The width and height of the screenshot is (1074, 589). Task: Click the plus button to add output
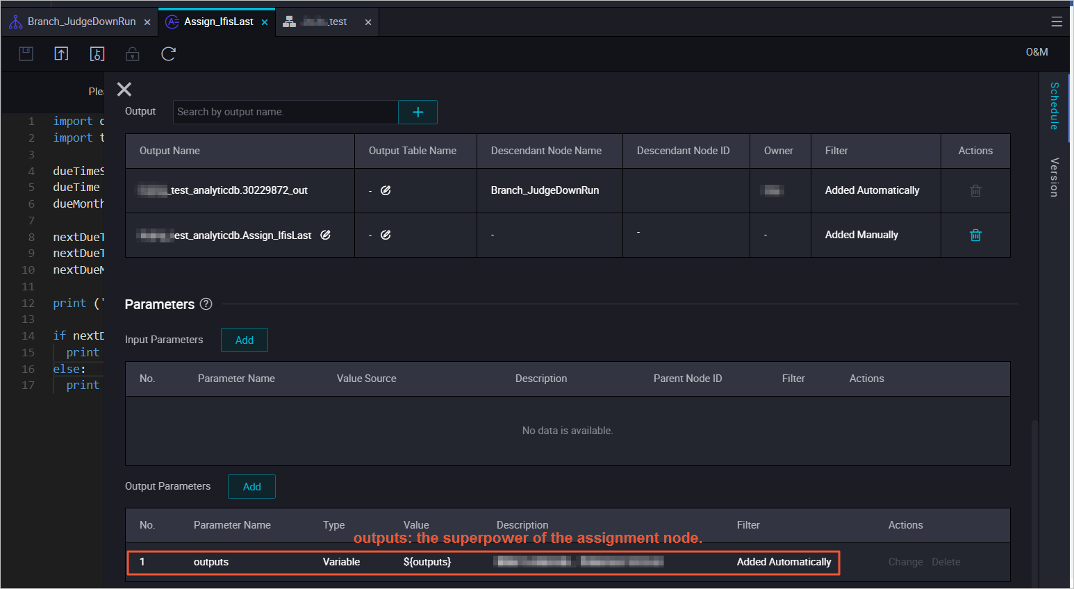(418, 112)
